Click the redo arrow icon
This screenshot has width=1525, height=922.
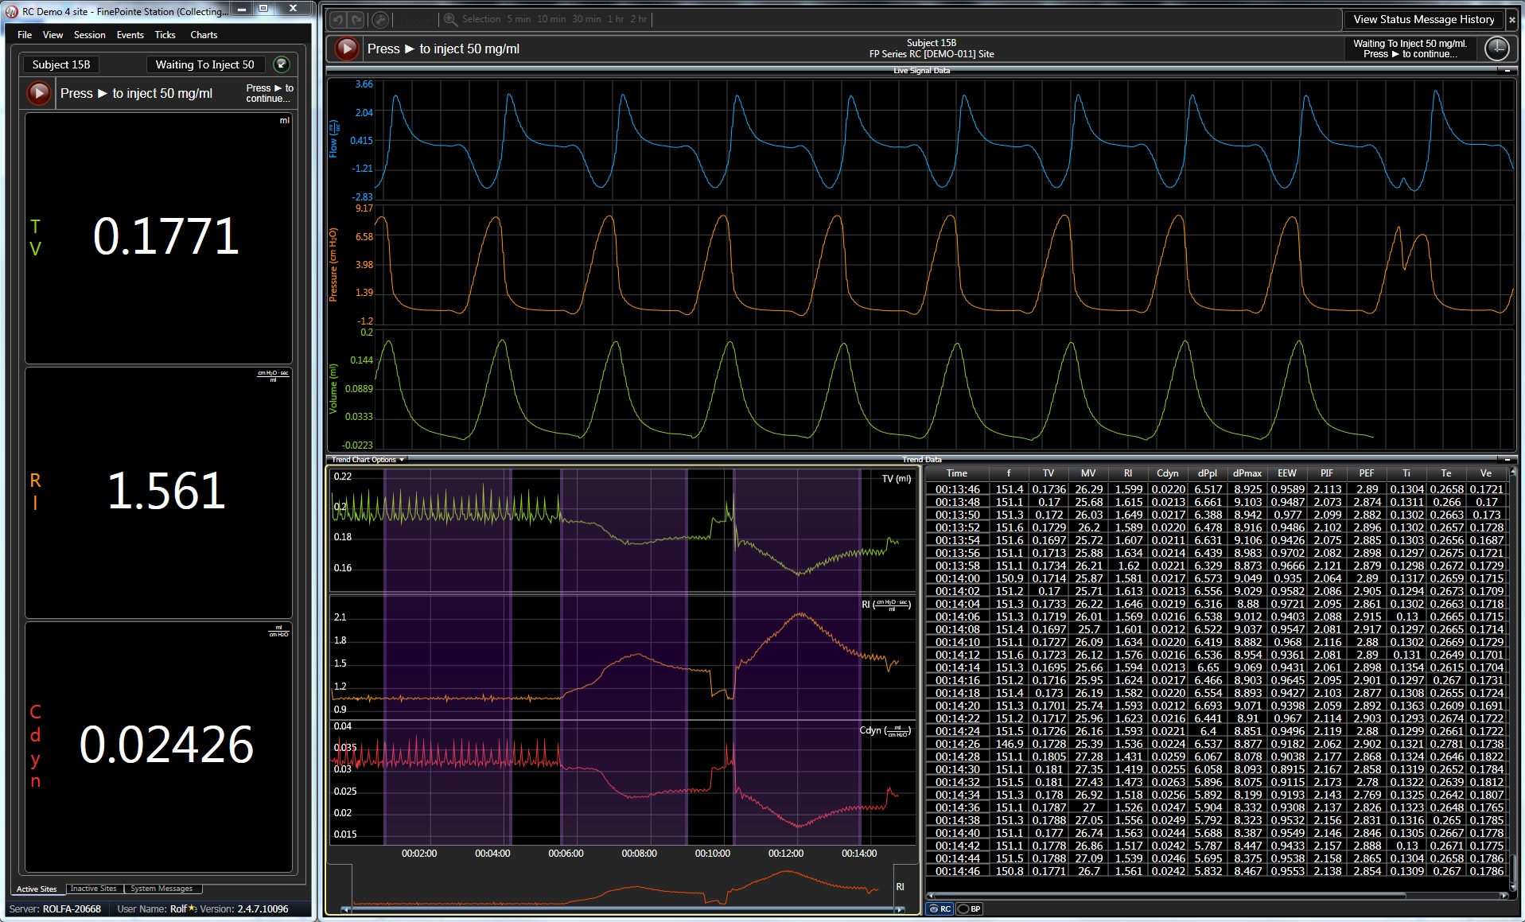[x=356, y=20]
